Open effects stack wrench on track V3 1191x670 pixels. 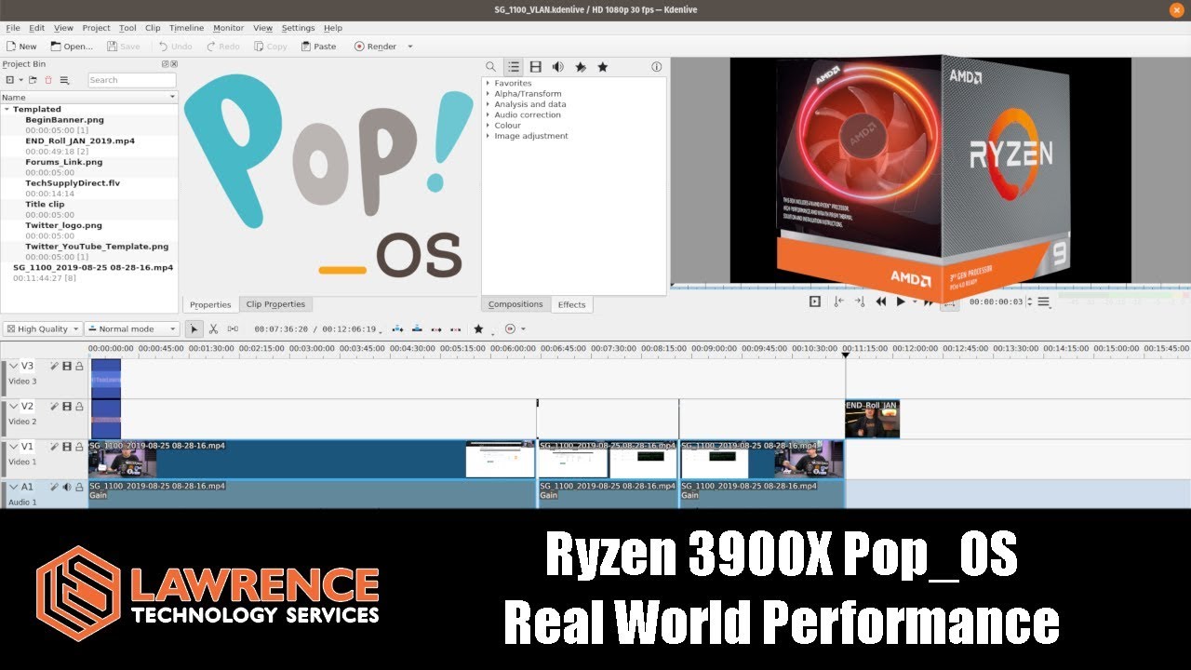(x=55, y=367)
